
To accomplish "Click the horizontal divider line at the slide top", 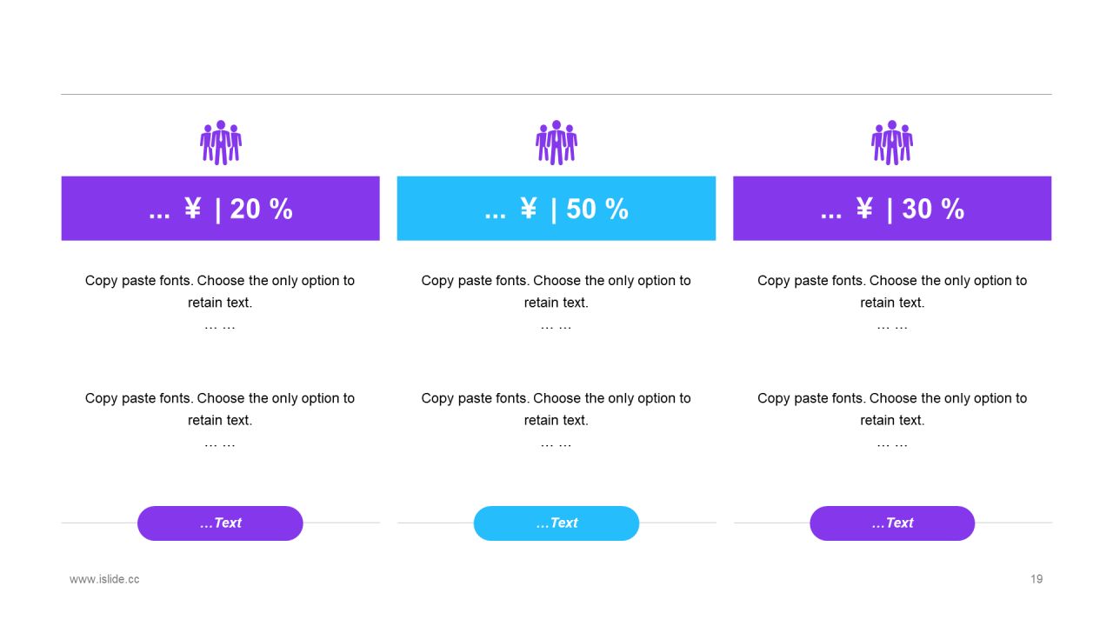I will point(556,94).
